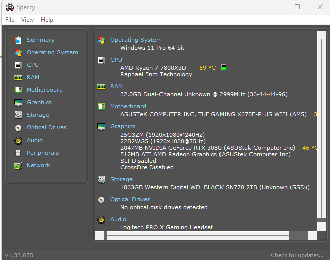
Task: Select Operating System in the left sidebar
Action: [x=52, y=52]
